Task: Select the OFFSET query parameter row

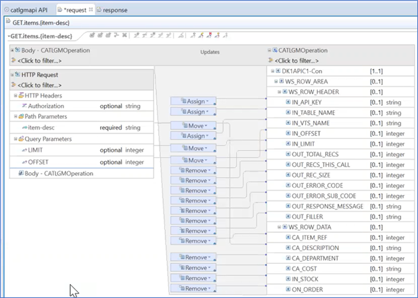Action: 81,162
